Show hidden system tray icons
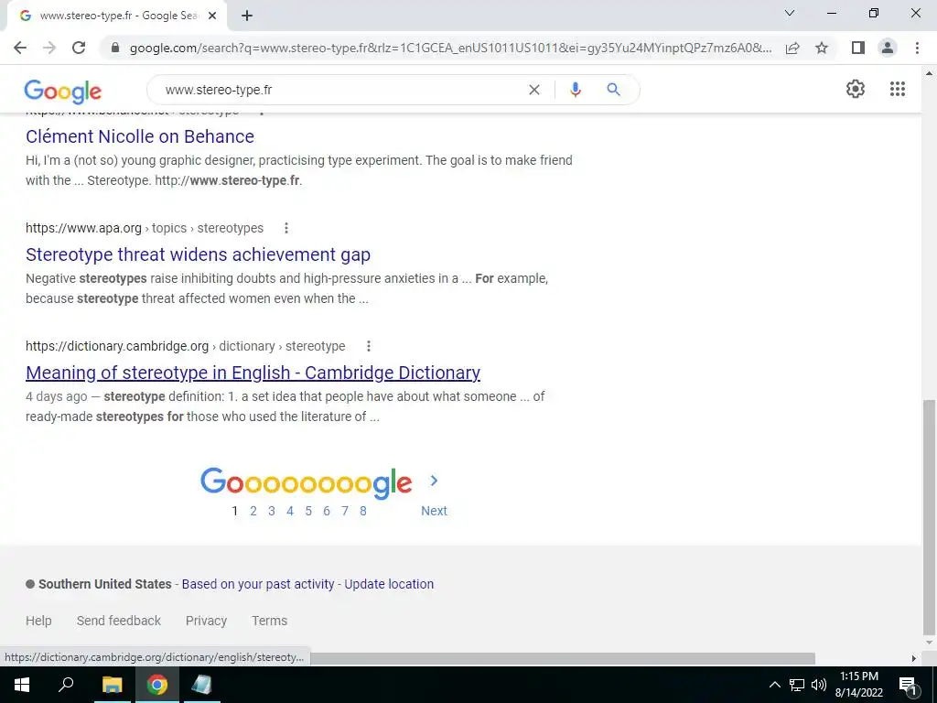Screen dimensions: 937x703 click(774, 685)
